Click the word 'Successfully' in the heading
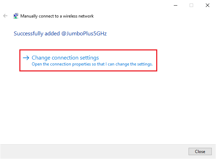This screenshot has width=216, height=159. (28, 34)
